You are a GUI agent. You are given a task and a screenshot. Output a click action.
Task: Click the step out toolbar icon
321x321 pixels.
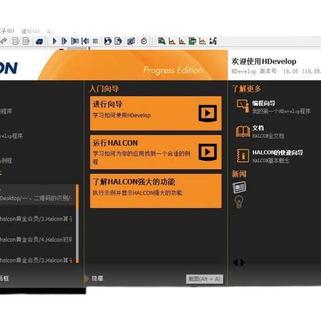tap(85, 41)
